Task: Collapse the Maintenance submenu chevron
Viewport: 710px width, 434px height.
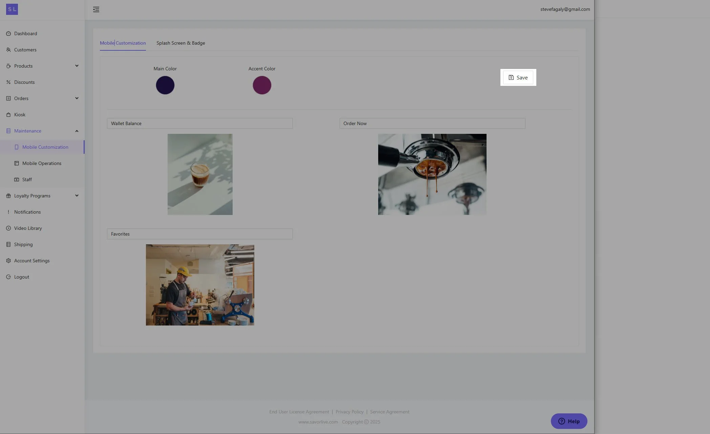Action: [77, 131]
